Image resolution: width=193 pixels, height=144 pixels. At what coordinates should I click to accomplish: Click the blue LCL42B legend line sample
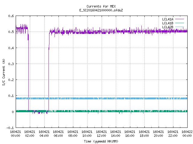click(180, 27)
